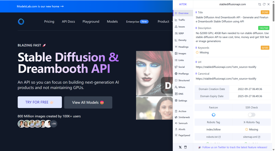Click the X (Twitter) icon at panel bottom
Image resolution: width=275 pixels, height=151 pixels.
pos(180,147)
